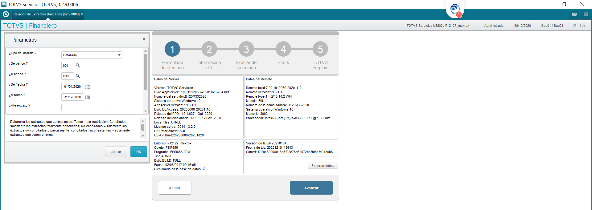Click the Até extrato input field
The height and width of the screenshot is (210, 592).
click(x=85, y=107)
